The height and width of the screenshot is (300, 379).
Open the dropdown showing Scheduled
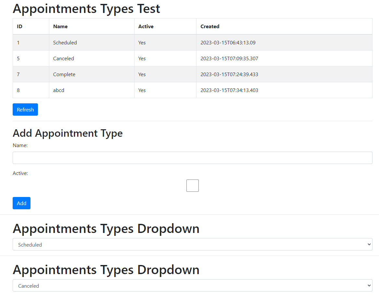(192, 245)
